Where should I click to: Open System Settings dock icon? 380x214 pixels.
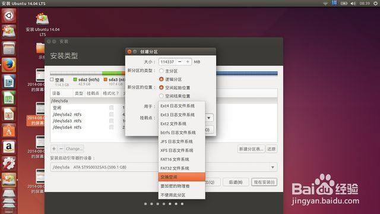9,164
